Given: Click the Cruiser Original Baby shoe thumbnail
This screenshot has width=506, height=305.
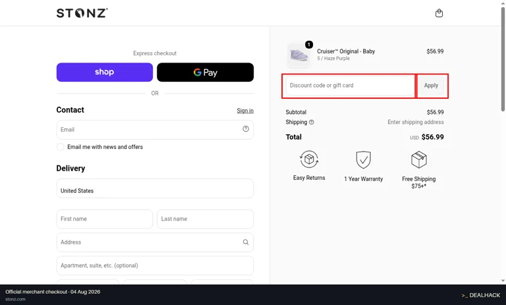Looking at the screenshot, I should [x=298, y=55].
